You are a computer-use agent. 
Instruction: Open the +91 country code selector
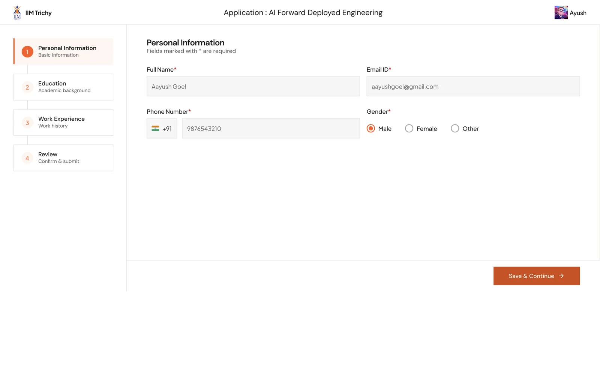point(162,129)
